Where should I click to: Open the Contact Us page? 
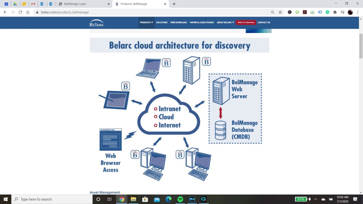[x=264, y=22]
